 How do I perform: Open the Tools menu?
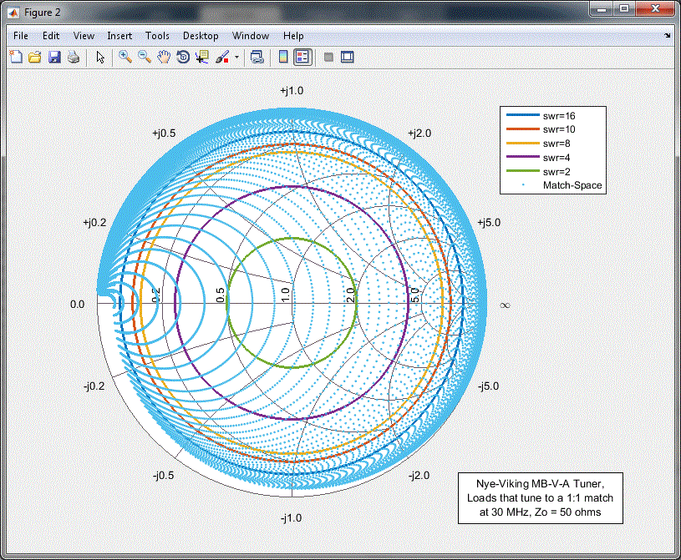[x=157, y=36]
